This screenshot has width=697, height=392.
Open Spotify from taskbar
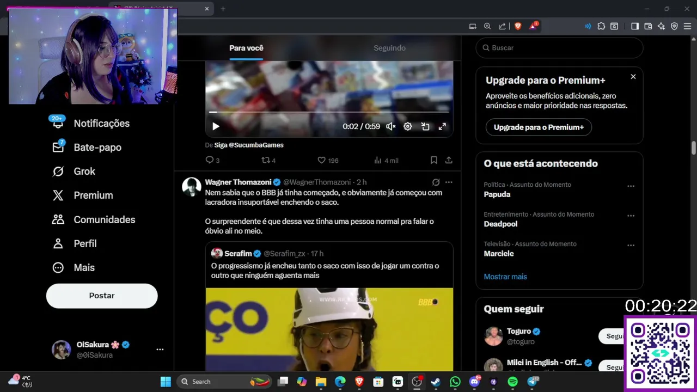(512, 382)
